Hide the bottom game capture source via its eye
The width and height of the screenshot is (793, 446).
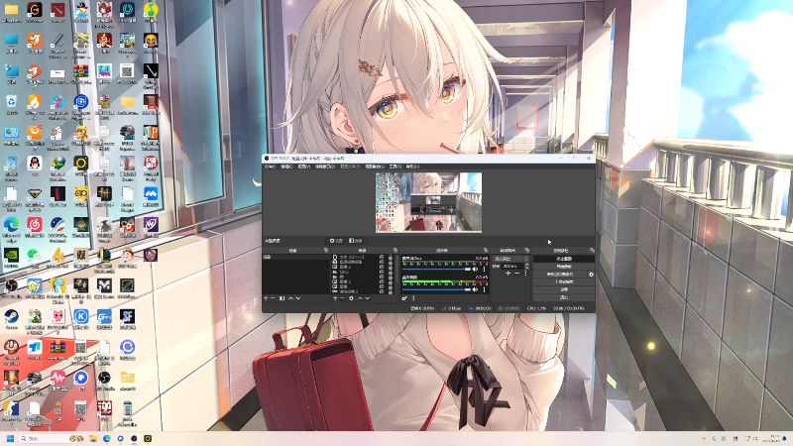coord(382,291)
